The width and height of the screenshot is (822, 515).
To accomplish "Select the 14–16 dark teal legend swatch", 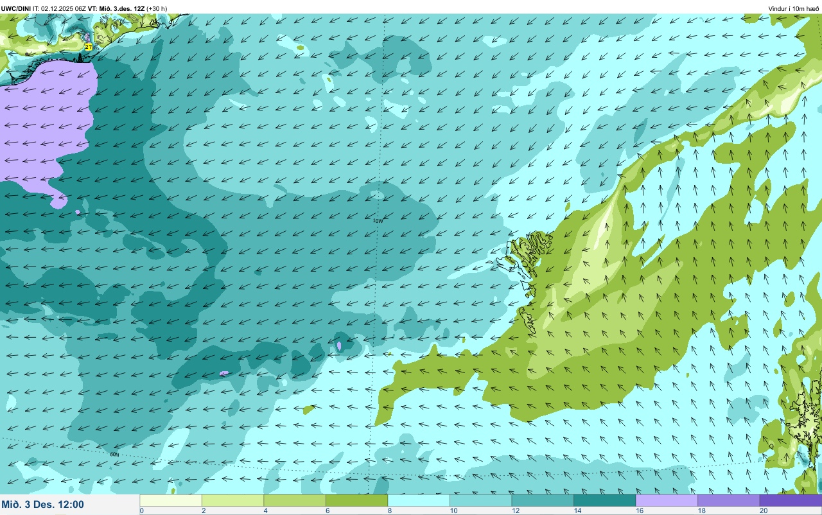I will coord(604,500).
